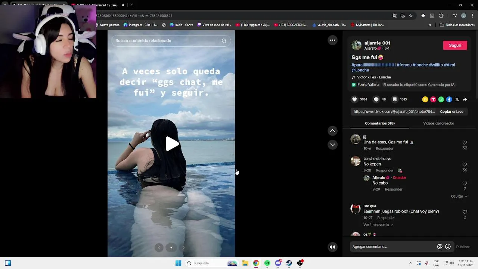478x269 pixels.
Task: Click the search magnifier in related content bar
Action: [x=224, y=41]
